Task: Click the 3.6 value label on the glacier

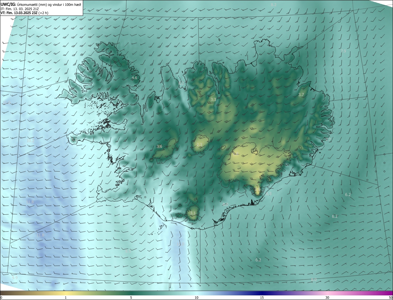Action: point(159,147)
